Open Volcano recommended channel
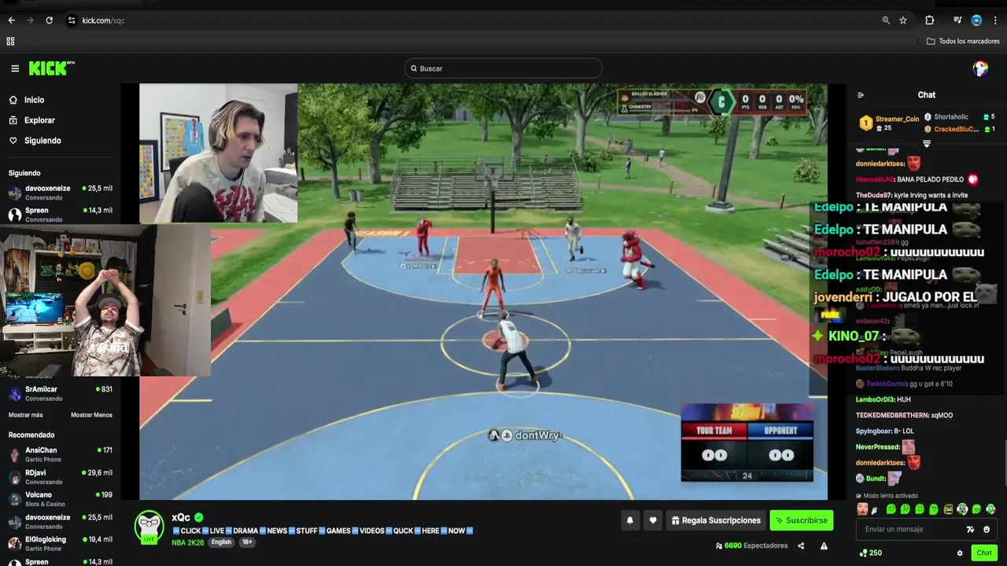 (x=60, y=499)
